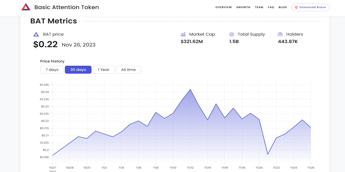Screen dimensions: 345x172
Task: Click the Basic Attention Token triangle logo
Action: (26, 7)
